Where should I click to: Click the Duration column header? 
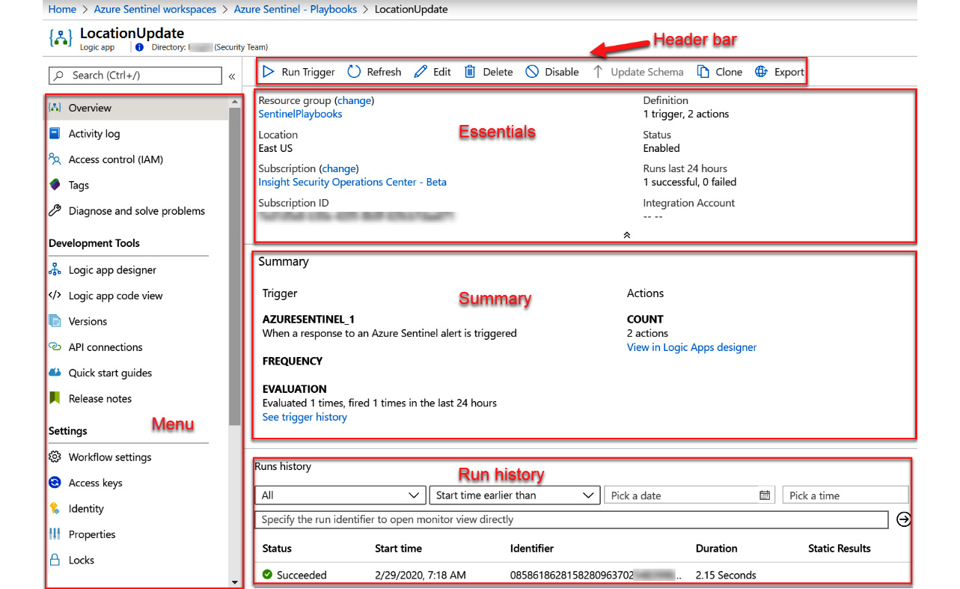716,549
